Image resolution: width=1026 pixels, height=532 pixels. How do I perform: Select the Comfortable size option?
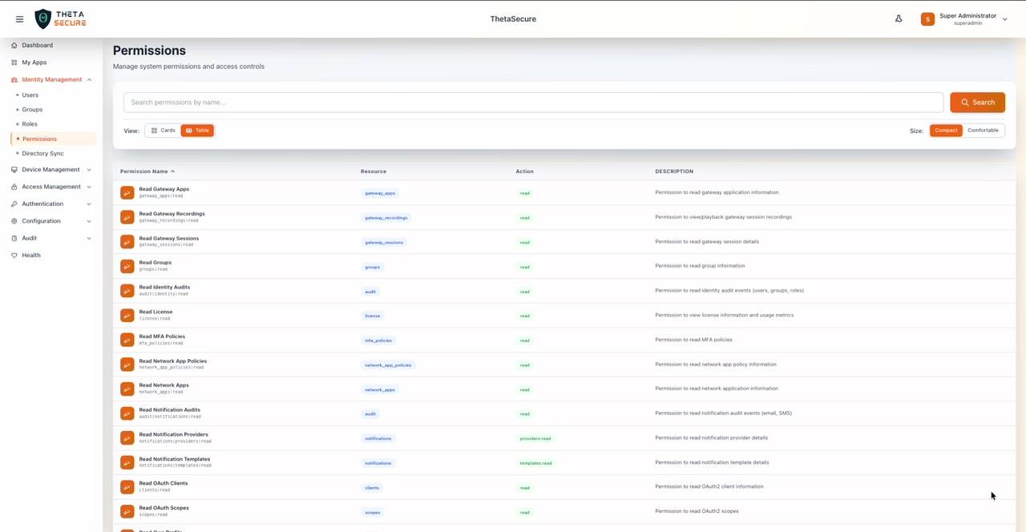pos(983,130)
